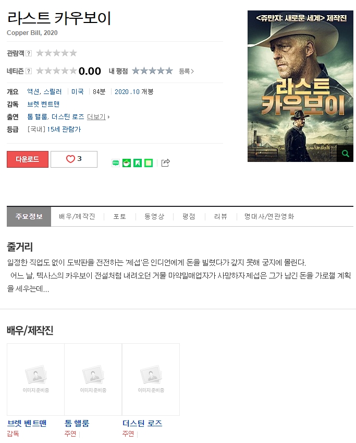Open the 등록 rating submission link
Viewport: 356px width, 443px height.
coord(186,71)
